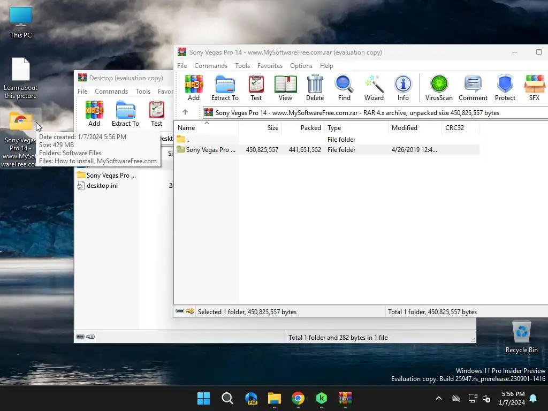Viewport: 548px width, 411px height.
Task: Launch the Wizard wand icon
Action: click(x=374, y=88)
